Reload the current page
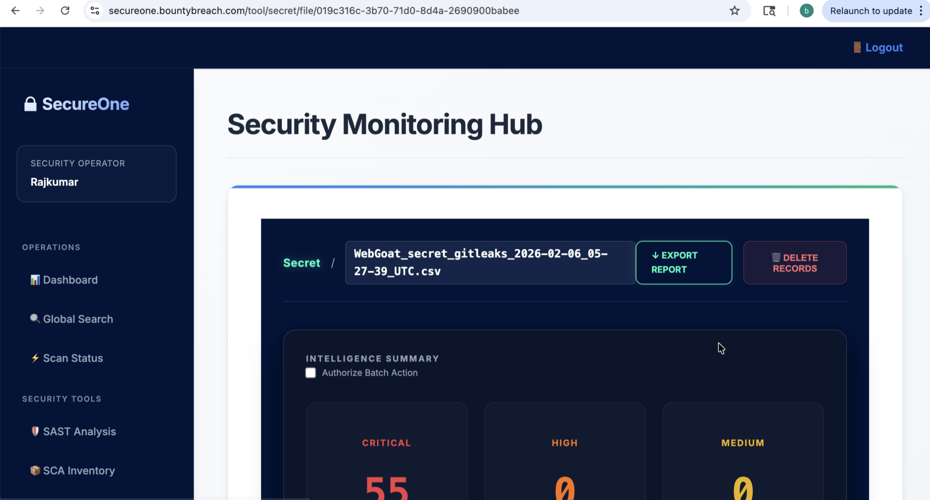Viewport: 930px width, 500px height. click(65, 11)
